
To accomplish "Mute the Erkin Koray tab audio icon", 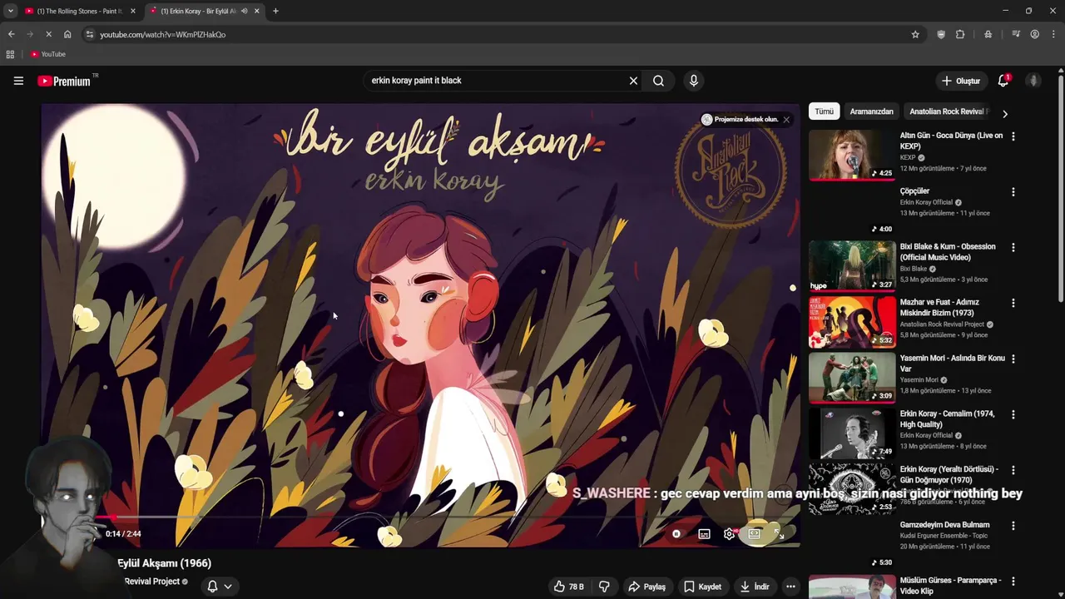I will pos(244,11).
